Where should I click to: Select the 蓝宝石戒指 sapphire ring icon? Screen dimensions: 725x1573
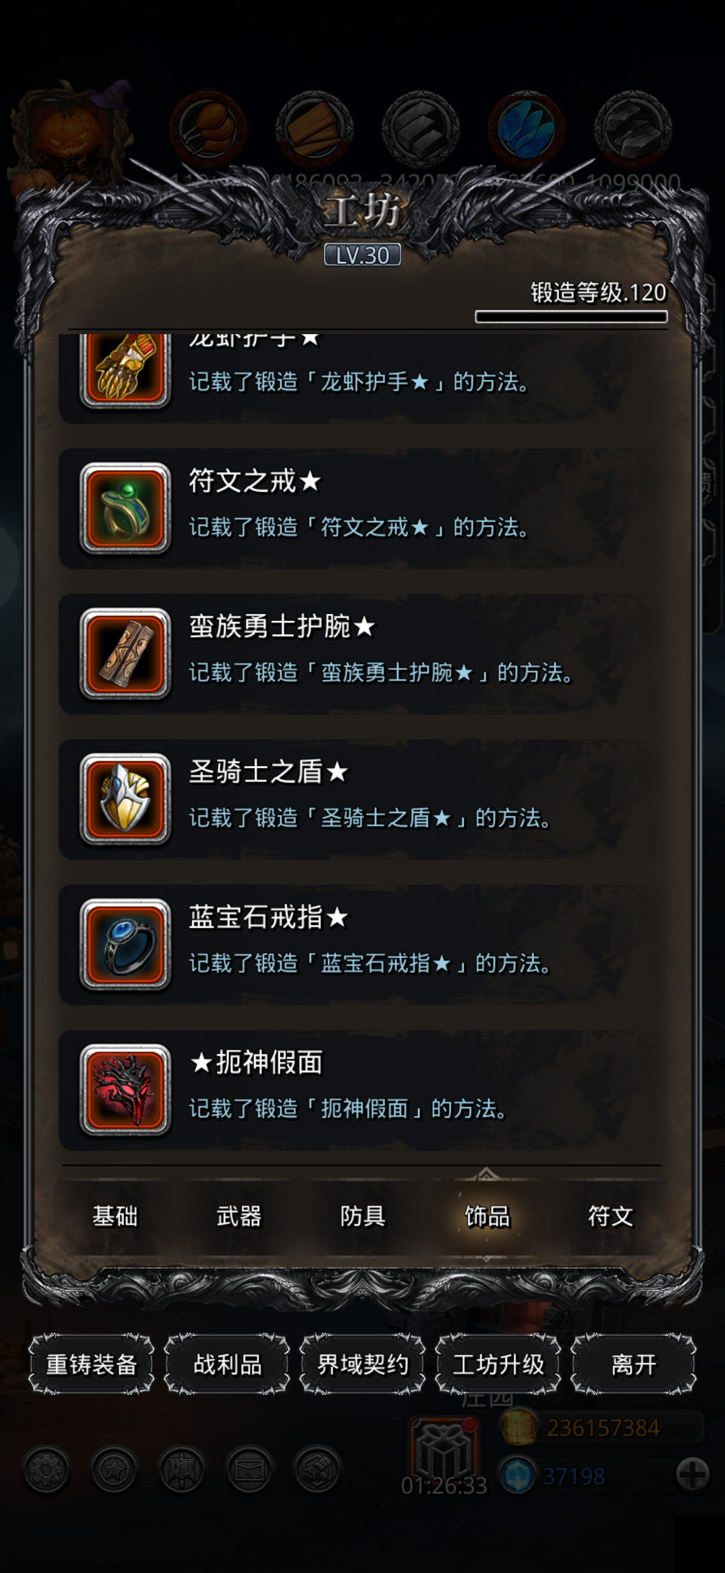pyautogui.click(x=125, y=944)
